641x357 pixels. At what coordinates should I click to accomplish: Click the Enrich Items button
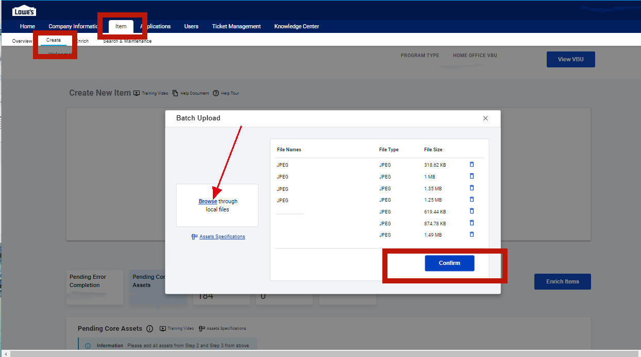pos(563,281)
